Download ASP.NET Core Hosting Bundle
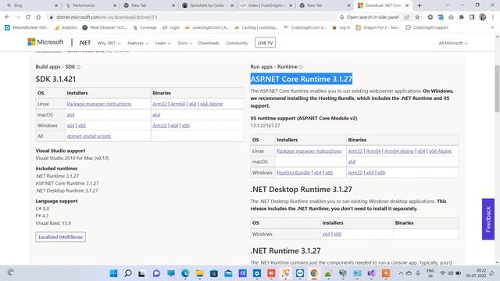Screen dimensions: 500x281 (294, 173)
